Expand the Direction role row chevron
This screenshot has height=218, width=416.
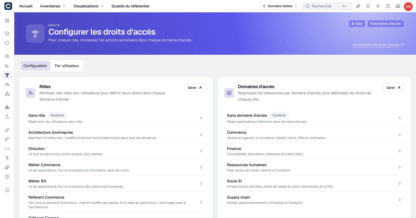[201, 151]
